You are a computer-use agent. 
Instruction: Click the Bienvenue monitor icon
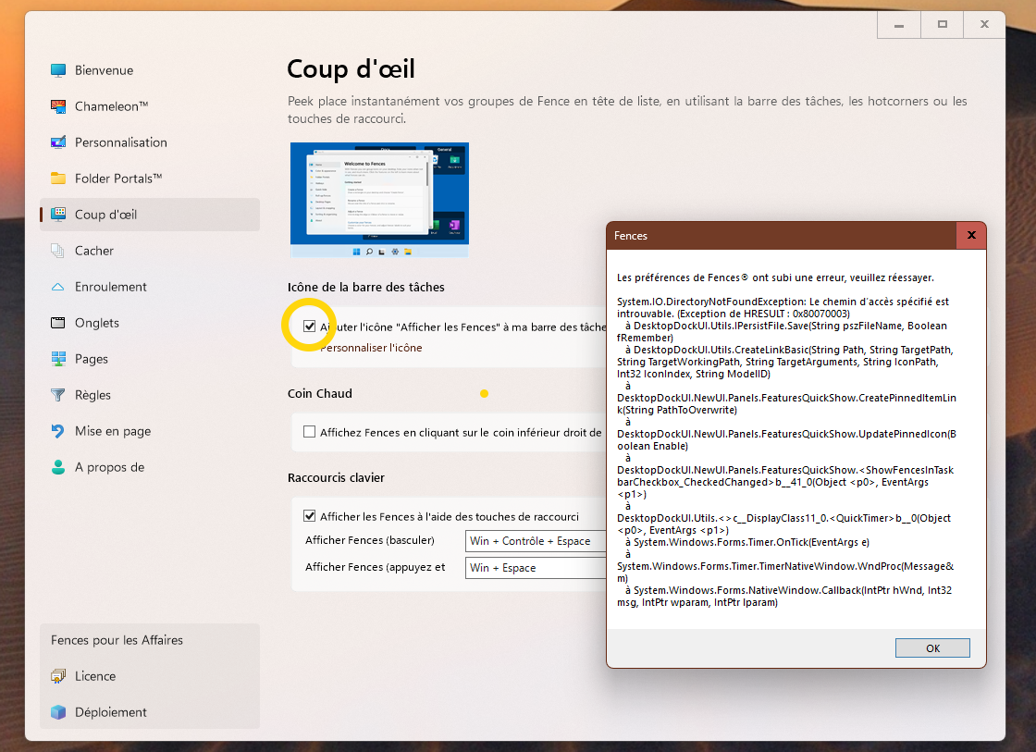coord(59,70)
